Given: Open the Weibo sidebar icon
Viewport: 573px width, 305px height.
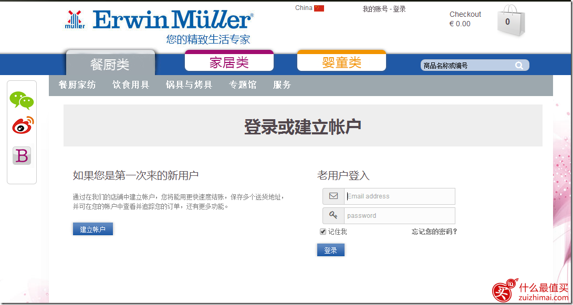Looking at the screenshot, I should coord(23,125).
